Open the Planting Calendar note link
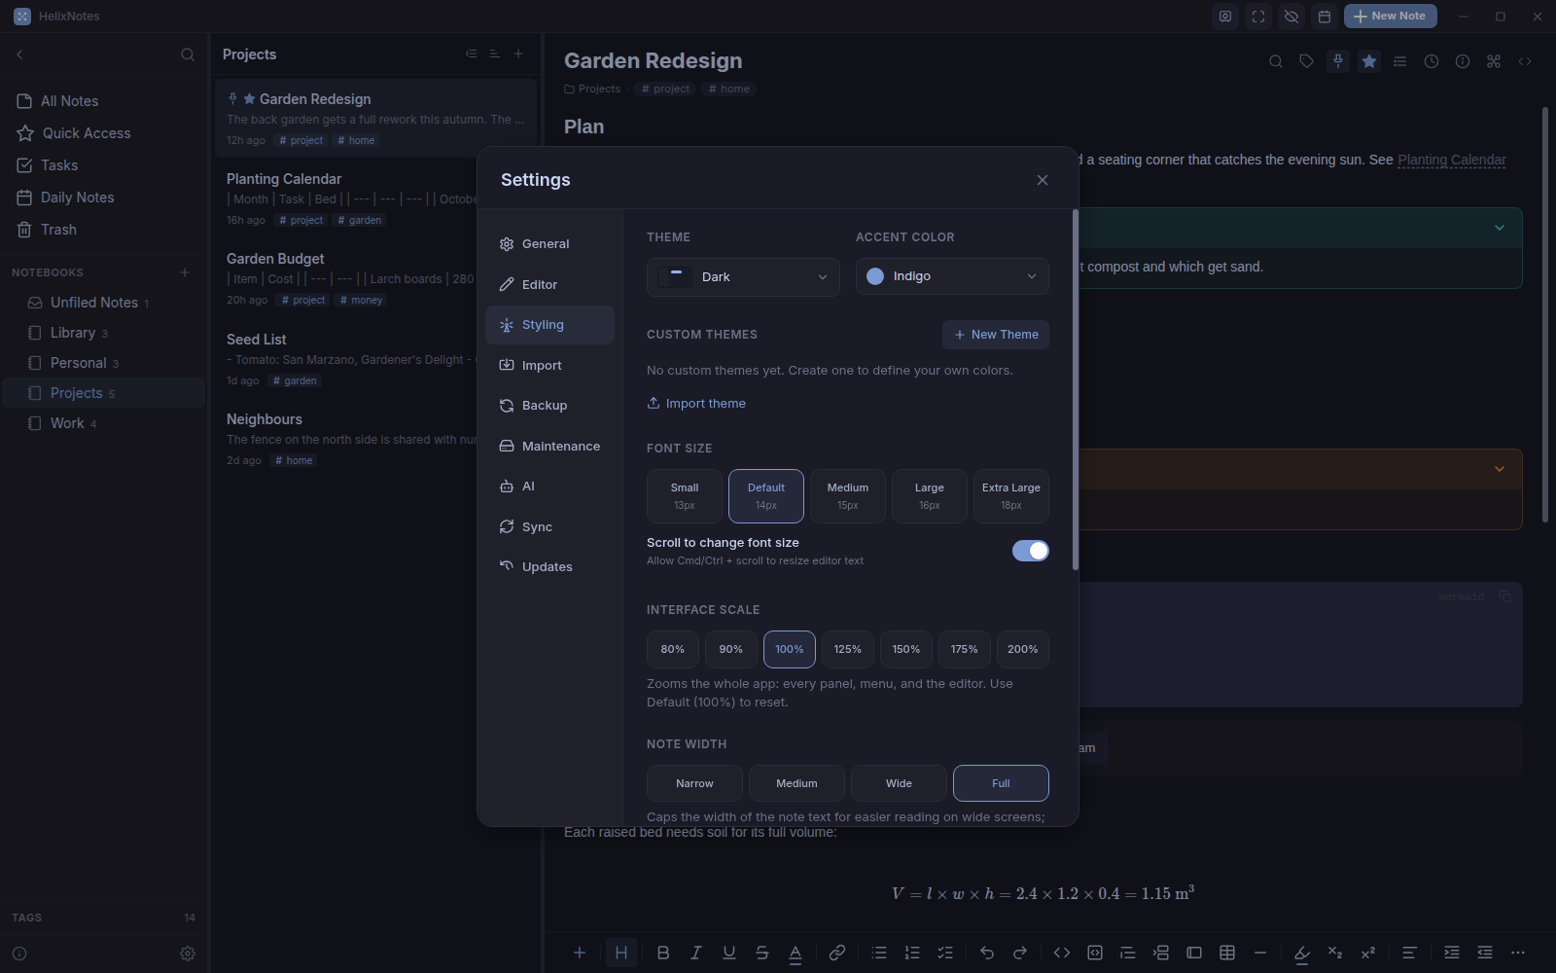1556x973 pixels. pos(1452,160)
